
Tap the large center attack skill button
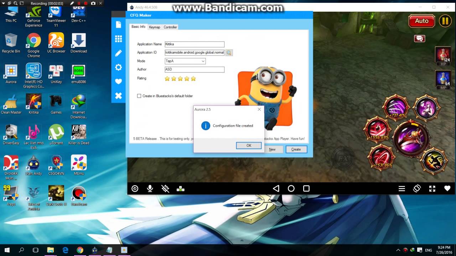(x=411, y=138)
